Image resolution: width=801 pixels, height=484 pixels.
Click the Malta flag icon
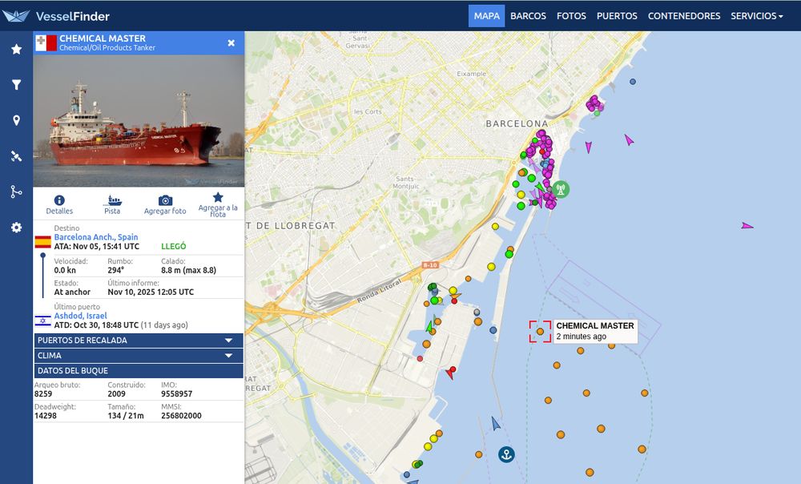tap(46, 43)
